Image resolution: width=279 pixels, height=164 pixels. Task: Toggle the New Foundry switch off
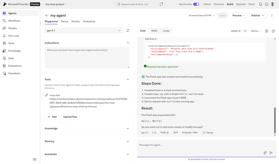coord(196,4)
